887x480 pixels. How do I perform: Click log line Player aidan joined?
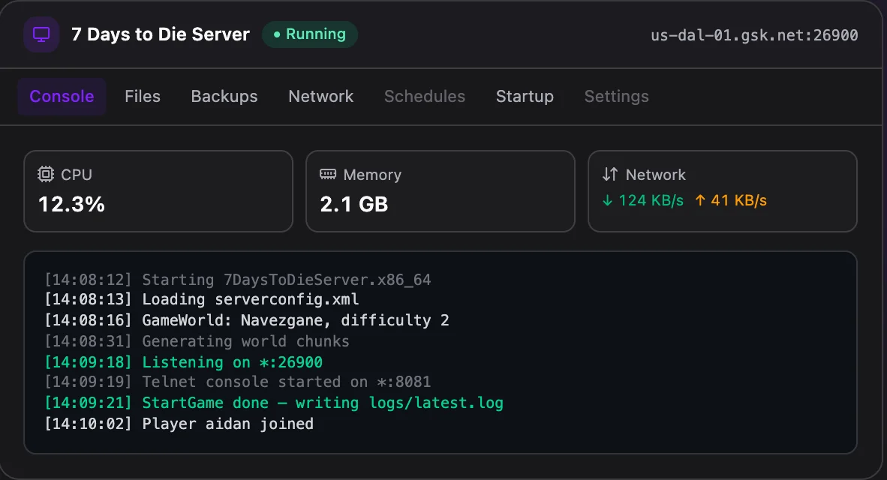(179, 424)
